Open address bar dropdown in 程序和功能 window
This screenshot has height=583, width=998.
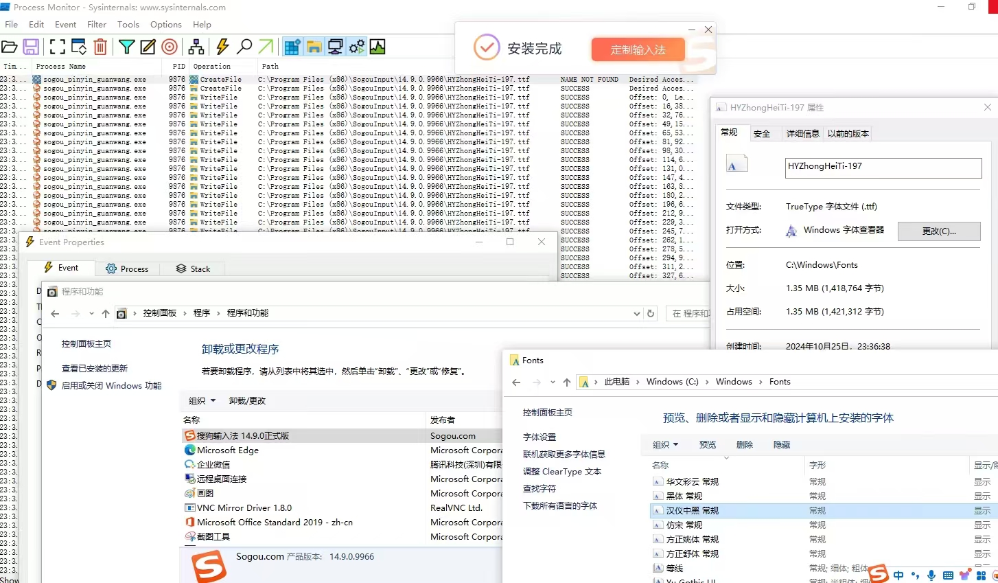point(636,313)
